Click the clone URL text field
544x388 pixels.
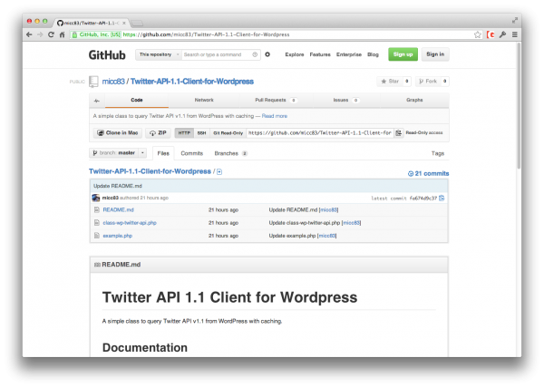coord(320,132)
